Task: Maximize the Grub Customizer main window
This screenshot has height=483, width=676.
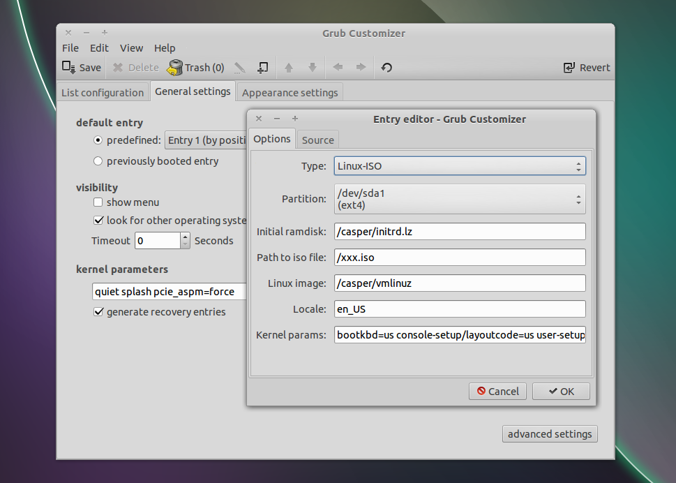Action: [x=105, y=33]
